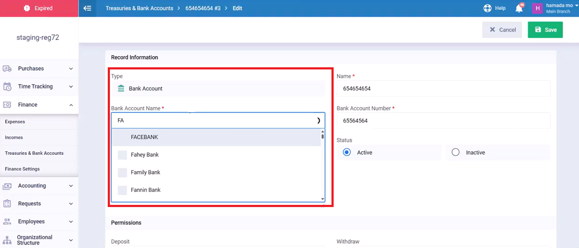Collapse the Finance sidebar section
This screenshot has width=579, height=248.
coord(71,105)
